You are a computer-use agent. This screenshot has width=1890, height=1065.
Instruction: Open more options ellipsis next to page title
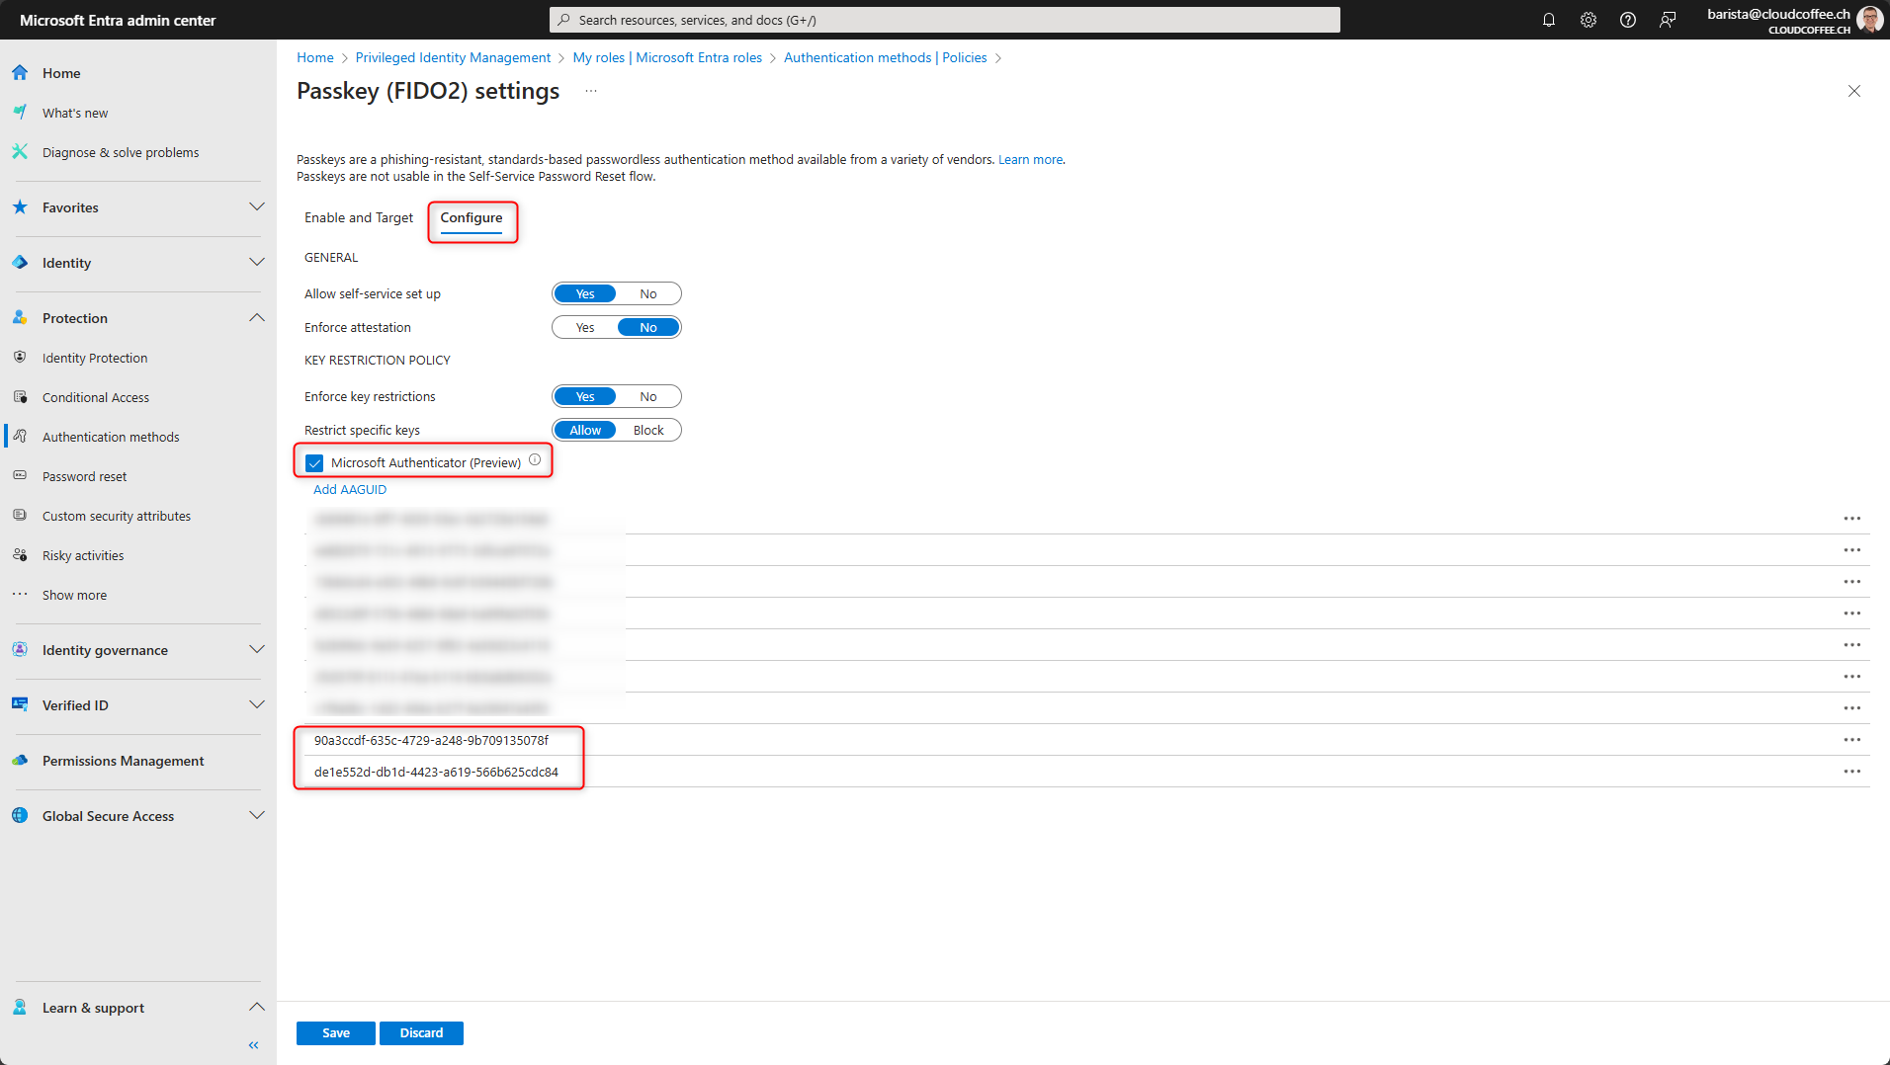591,91
